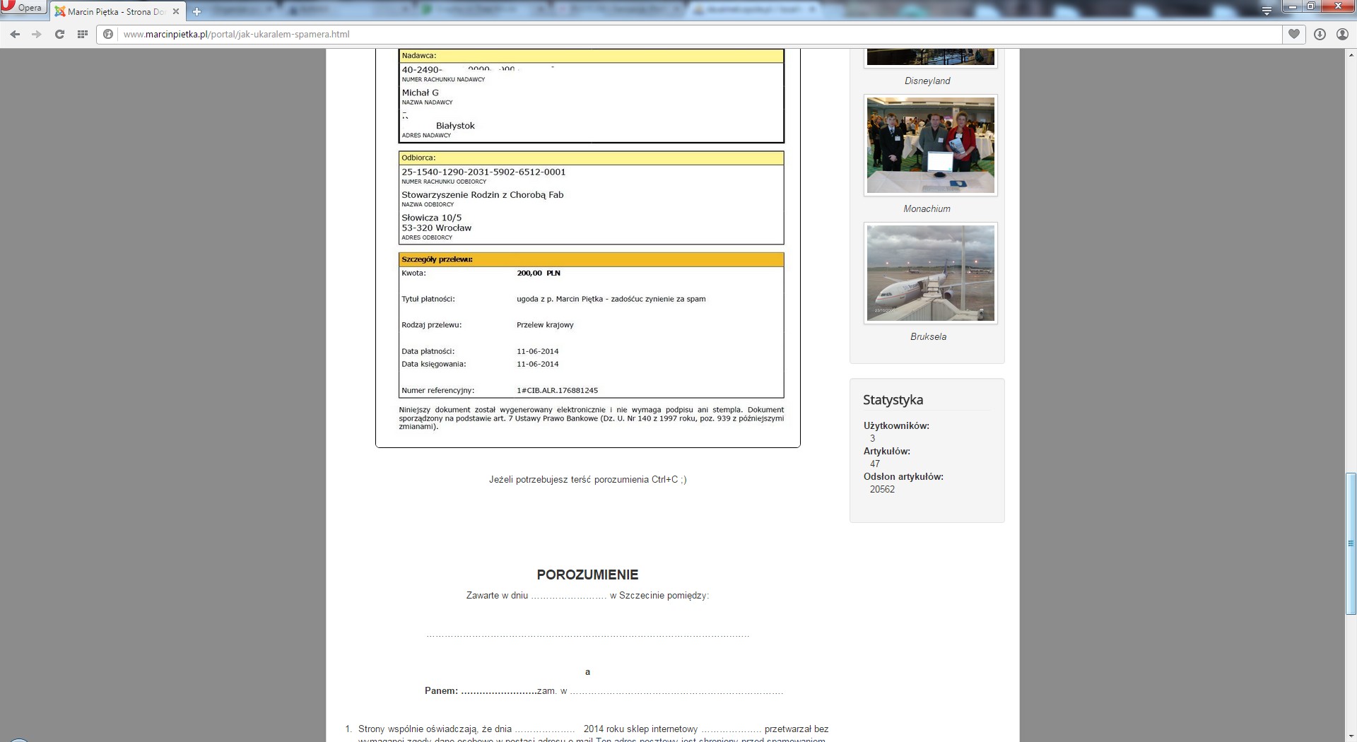Viewport: 1357px width, 742px height.
Task: Click the Słowicza 10/5 address line
Action: 431,218
